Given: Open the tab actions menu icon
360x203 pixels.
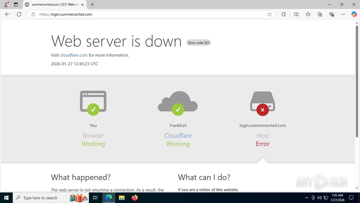Looking at the screenshot, I should coord(16,4).
